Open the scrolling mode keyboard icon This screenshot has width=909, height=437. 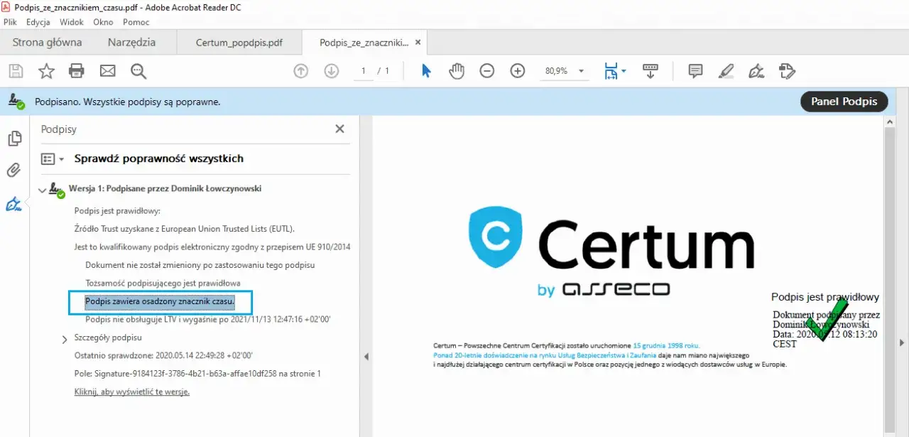(650, 71)
